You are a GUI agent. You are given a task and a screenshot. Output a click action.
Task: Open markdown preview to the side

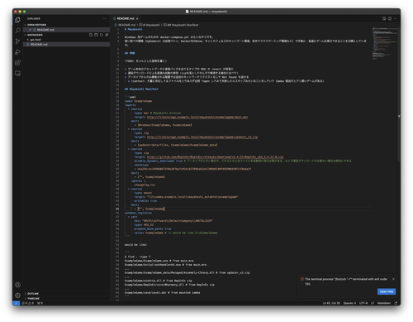pyautogui.click(x=384, y=18)
